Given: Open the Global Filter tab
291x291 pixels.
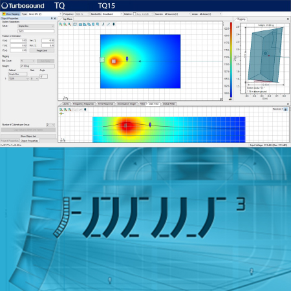Looking at the screenshot, I should [169, 104].
